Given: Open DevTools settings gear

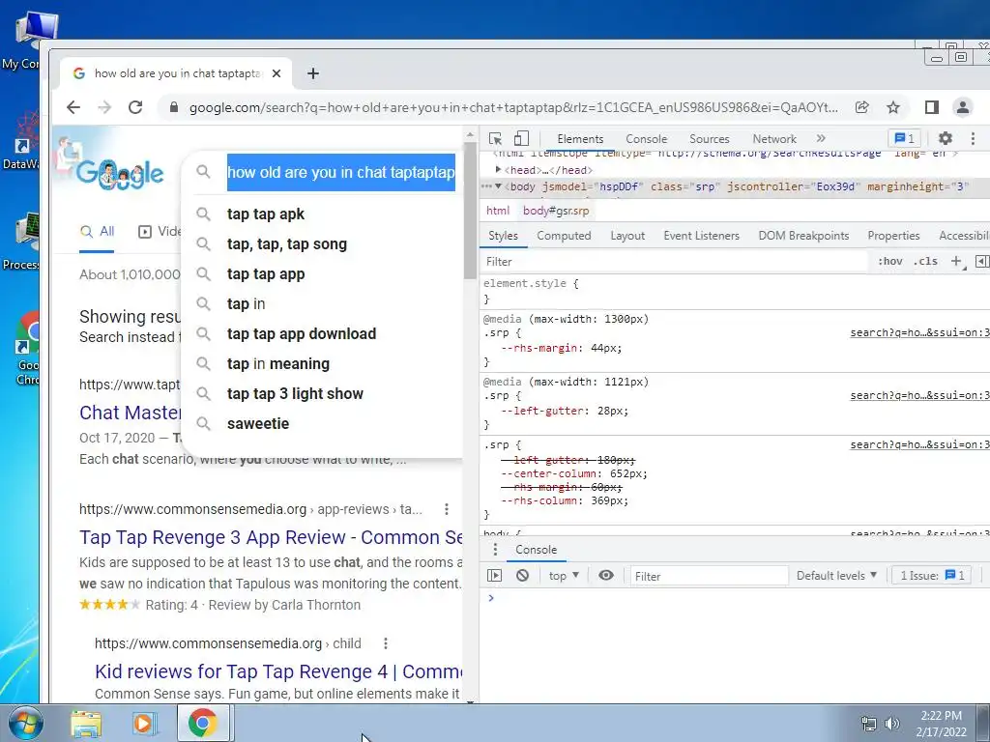Looking at the screenshot, I should (946, 138).
